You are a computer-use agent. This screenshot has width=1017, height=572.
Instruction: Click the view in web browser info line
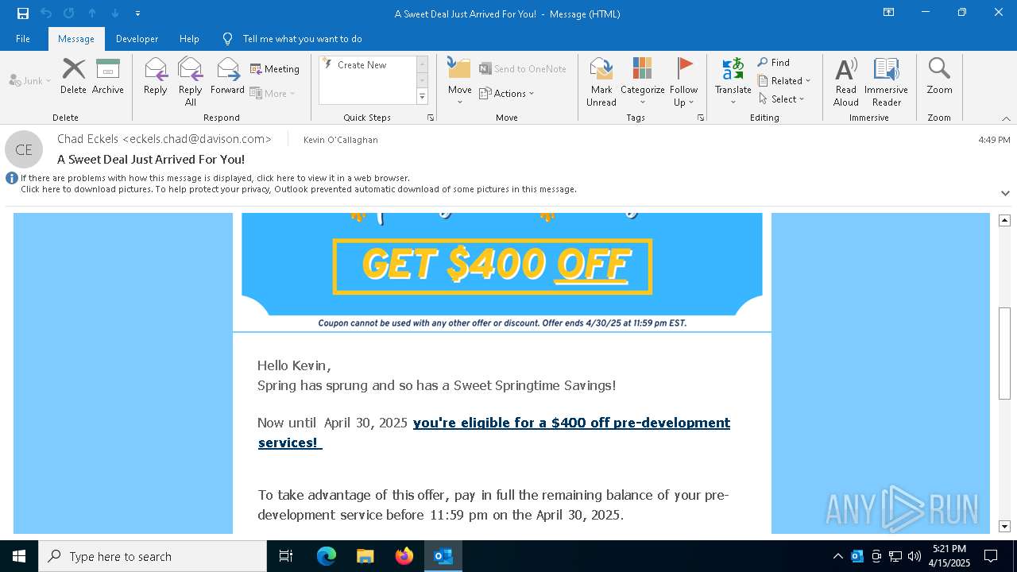pyautogui.click(x=215, y=178)
